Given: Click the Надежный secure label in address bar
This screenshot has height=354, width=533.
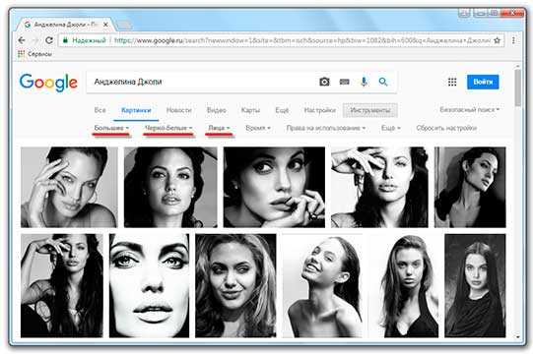Looking at the screenshot, I should (89, 40).
